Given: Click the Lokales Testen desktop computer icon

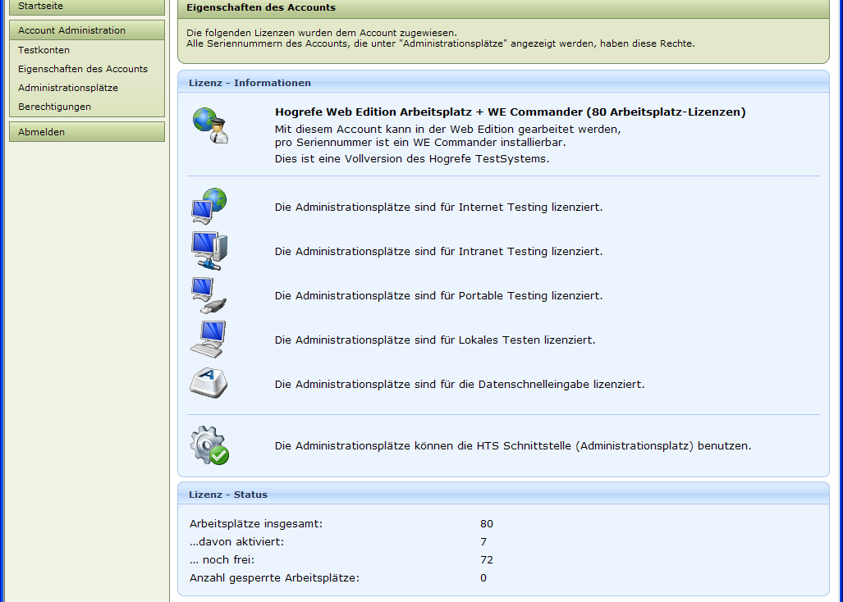Looking at the screenshot, I should [208, 339].
